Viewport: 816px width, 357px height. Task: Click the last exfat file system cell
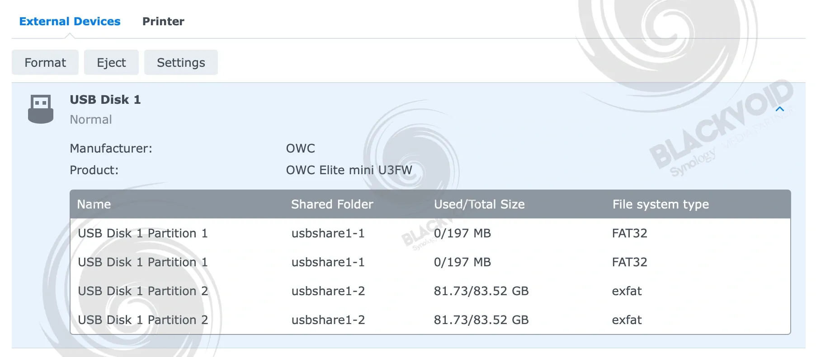[x=627, y=320]
